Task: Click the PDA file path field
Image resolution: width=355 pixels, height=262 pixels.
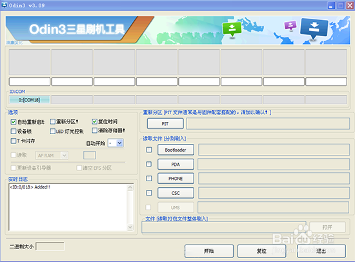Action: [x=274, y=164]
